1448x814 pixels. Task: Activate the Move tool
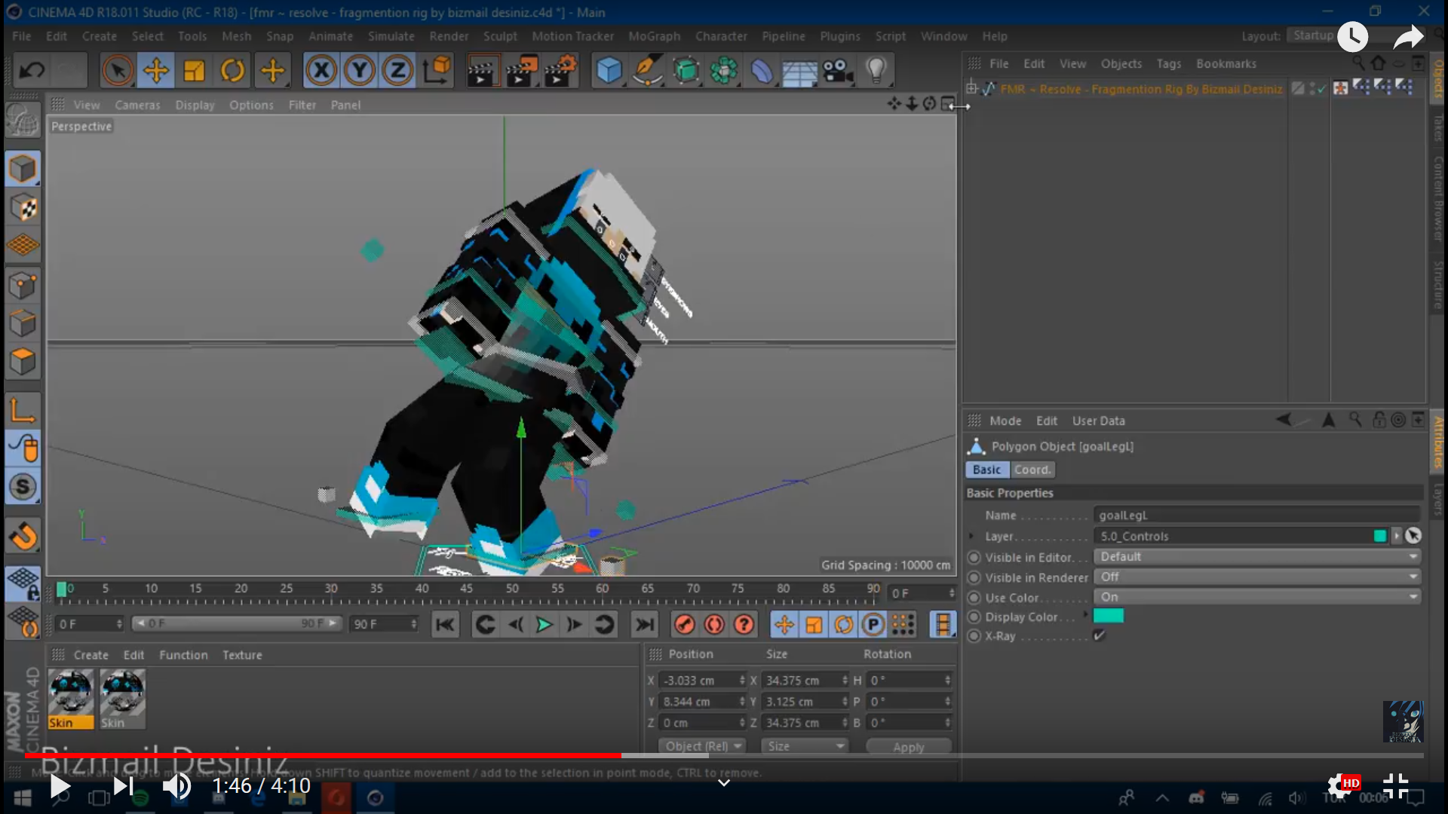(x=156, y=71)
